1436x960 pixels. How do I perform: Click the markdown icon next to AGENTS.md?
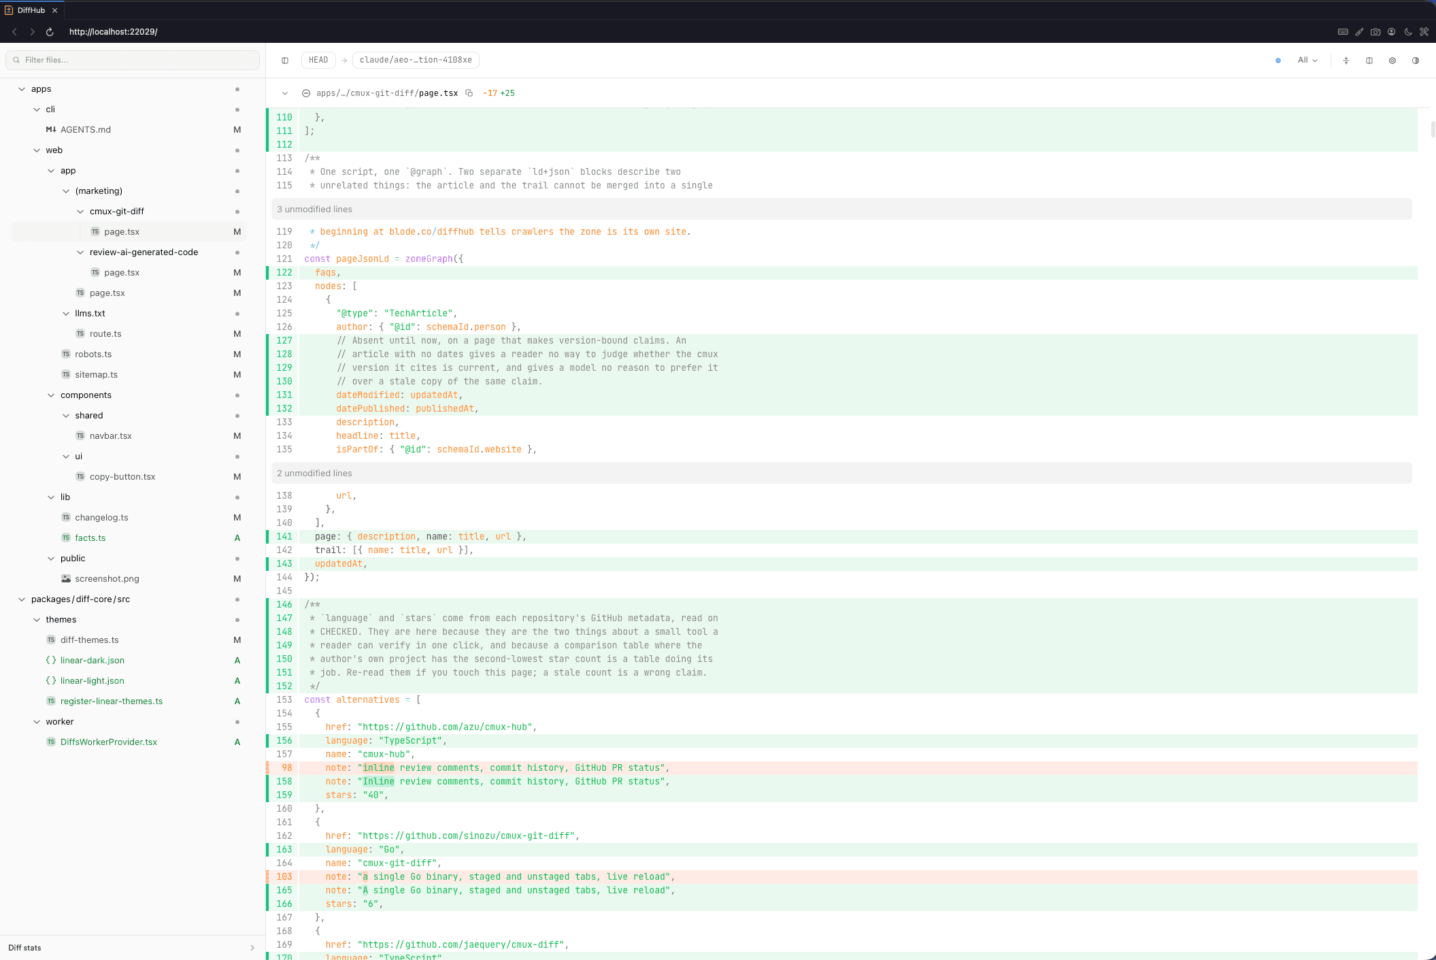pos(51,129)
